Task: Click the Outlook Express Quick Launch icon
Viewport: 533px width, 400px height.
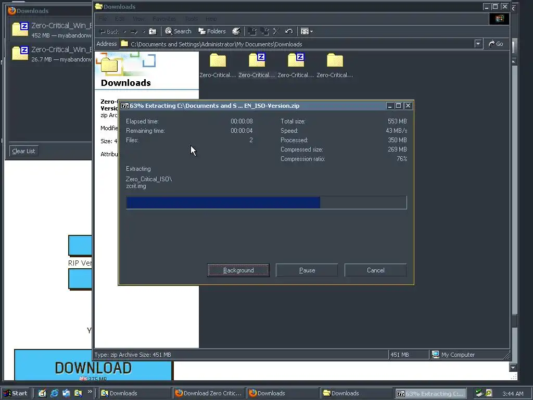Action: [x=66, y=393]
